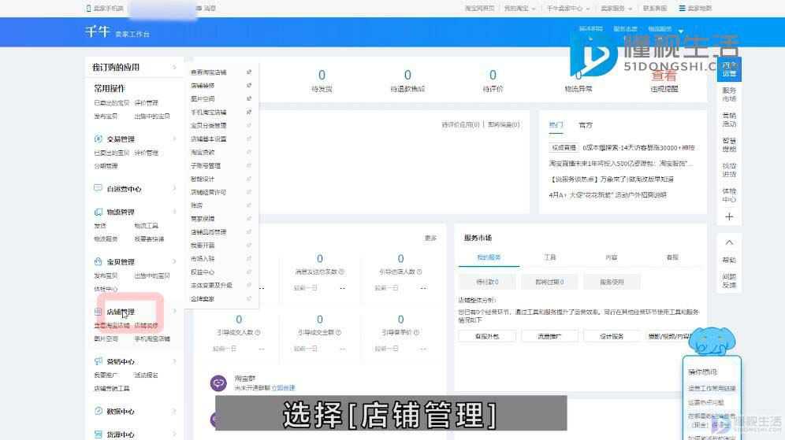785x440 pixels.
Task: Open 评价管理 under 常用操作
Action: 146,102
